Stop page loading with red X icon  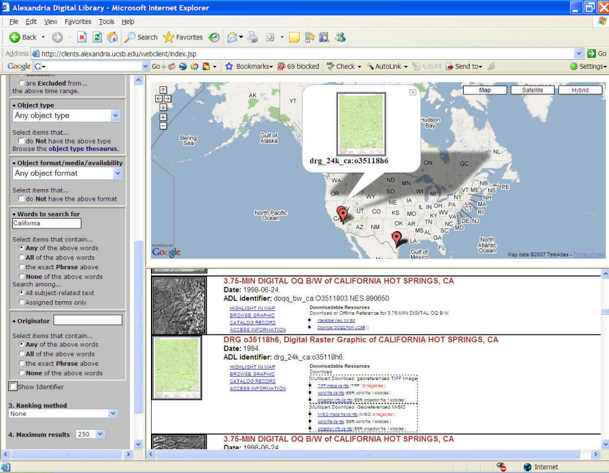81,37
